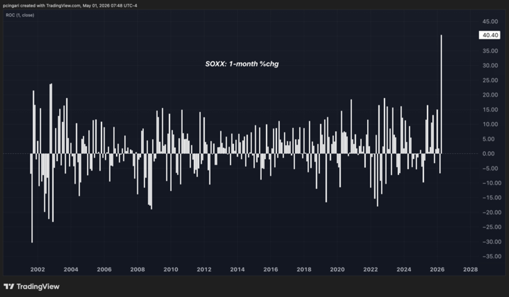Click the 40.40 current value label

click(x=490, y=35)
